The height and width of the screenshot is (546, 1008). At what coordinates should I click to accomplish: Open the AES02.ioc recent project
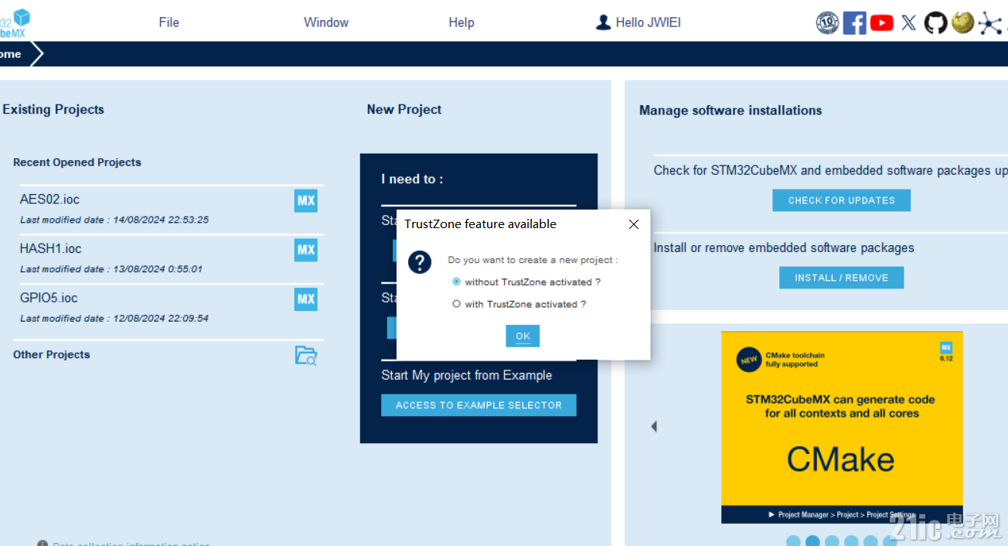(x=50, y=200)
